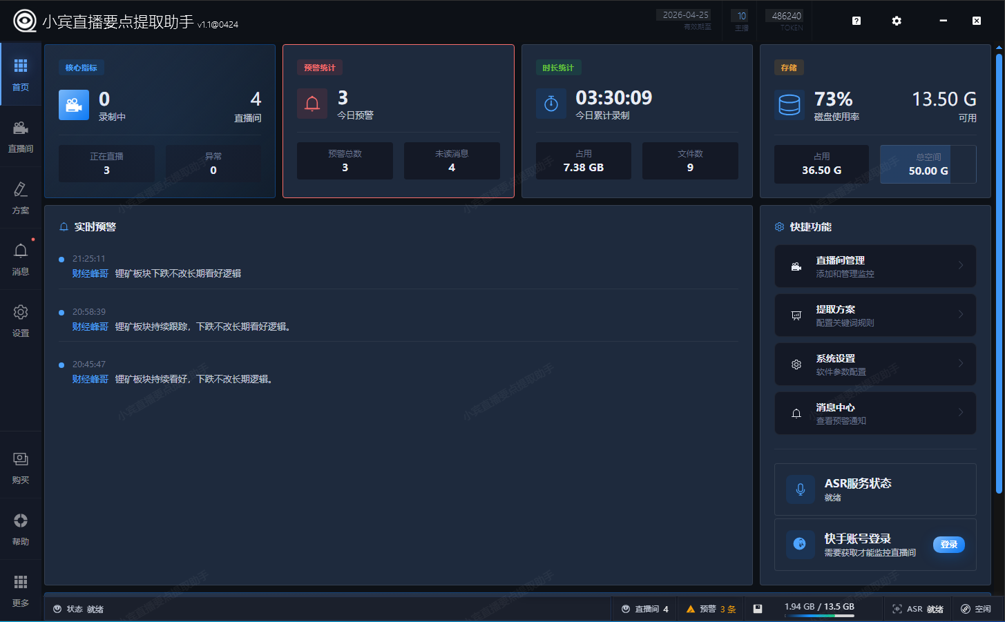Click the save disk icon in status bar
Screen dimensions: 1005x622
758,609
